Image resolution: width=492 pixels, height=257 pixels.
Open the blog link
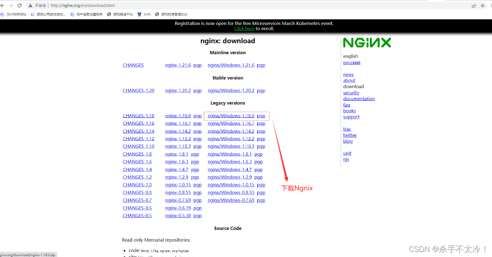point(347,141)
